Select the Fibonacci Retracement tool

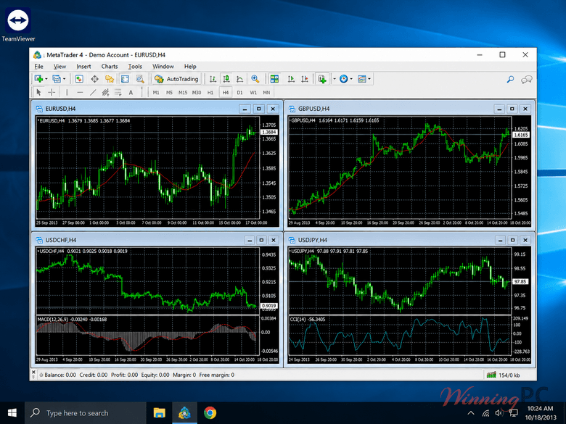pyautogui.click(x=118, y=92)
